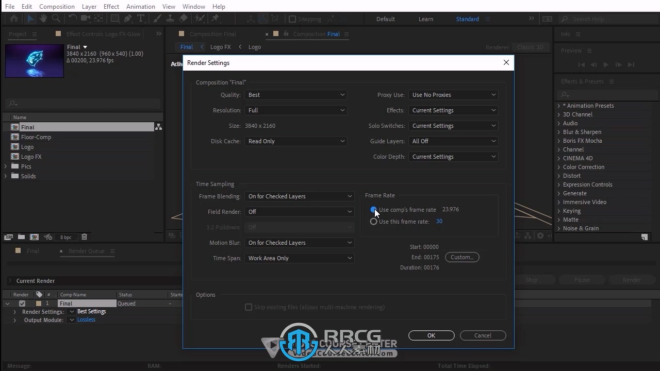
Task: Open the Project panel menu icon
Action: tap(35, 34)
